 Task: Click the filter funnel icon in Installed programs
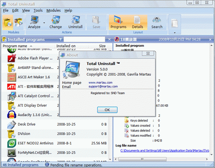coord(61,40)
